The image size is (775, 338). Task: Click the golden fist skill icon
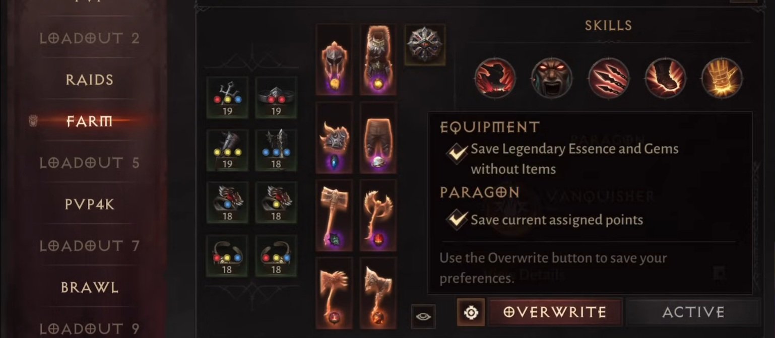pyautogui.click(x=722, y=78)
